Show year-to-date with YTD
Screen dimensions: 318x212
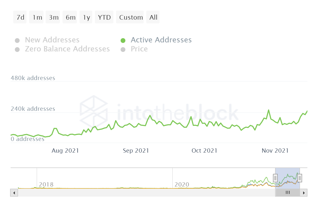(104, 17)
